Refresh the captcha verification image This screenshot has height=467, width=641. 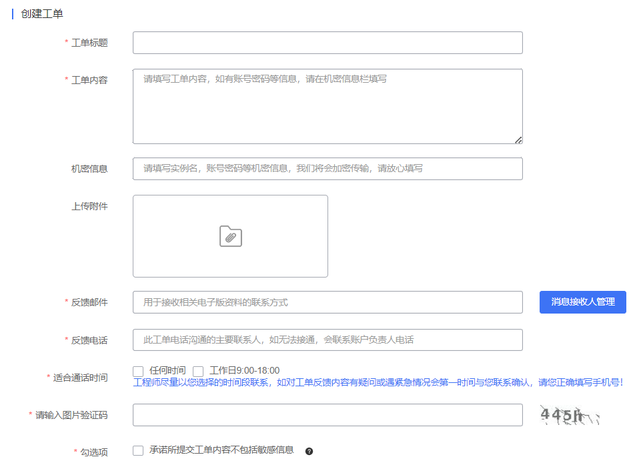[x=570, y=415]
